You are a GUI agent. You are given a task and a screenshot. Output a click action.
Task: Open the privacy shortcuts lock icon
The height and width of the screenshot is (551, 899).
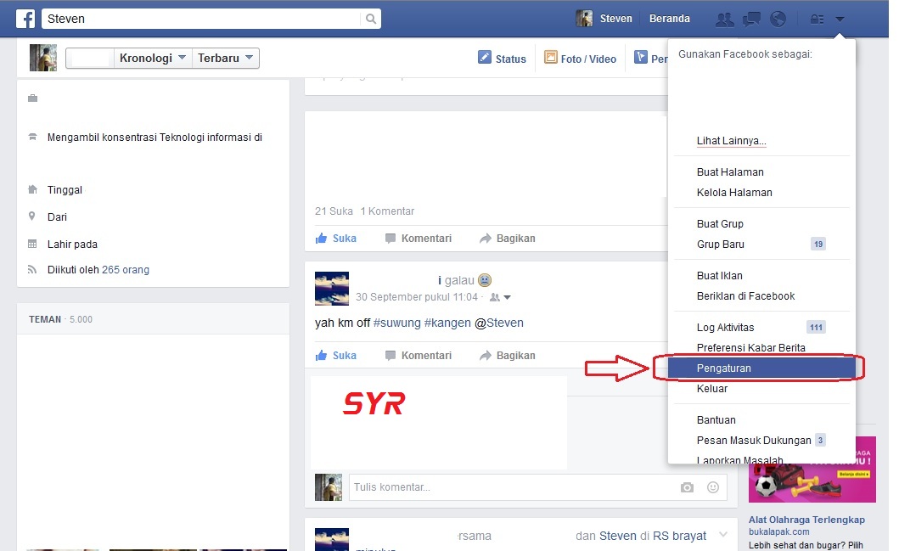pos(817,19)
